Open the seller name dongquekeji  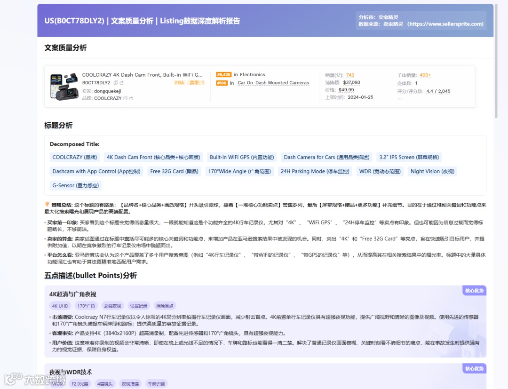click(x=108, y=91)
